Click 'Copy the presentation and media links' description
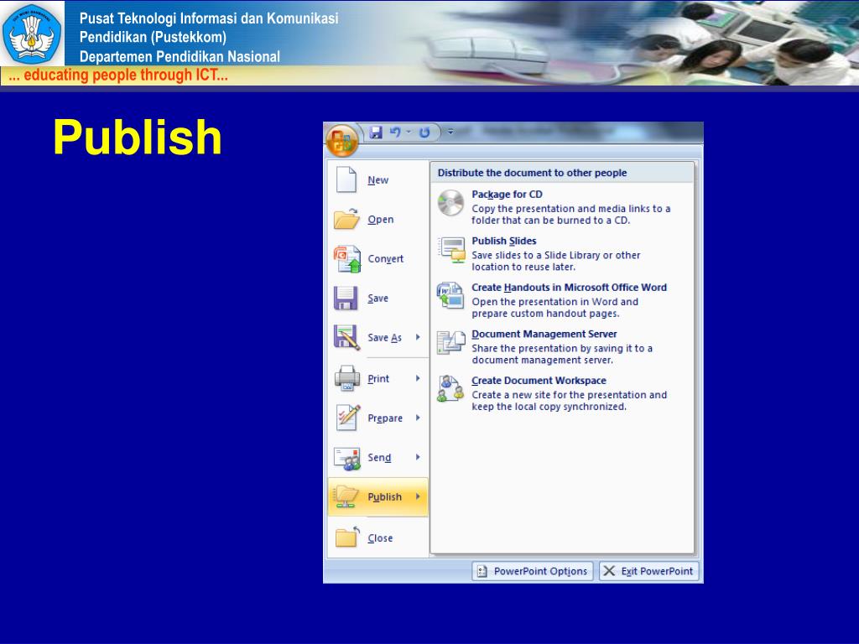 point(570,215)
